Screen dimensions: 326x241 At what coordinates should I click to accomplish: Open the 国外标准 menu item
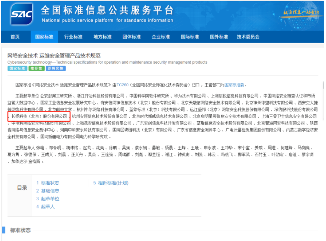click(219, 37)
